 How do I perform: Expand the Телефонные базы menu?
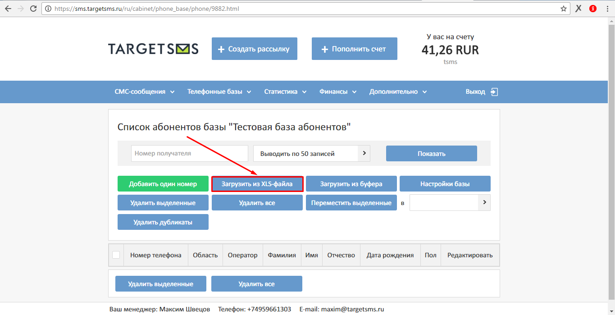pos(219,91)
